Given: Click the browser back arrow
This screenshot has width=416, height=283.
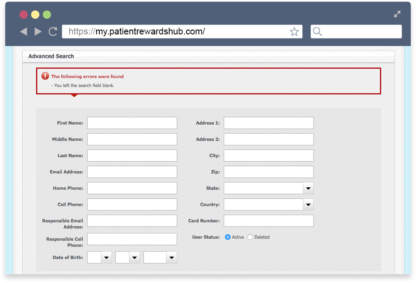Looking at the screenshot, I should tap(24, 32).
